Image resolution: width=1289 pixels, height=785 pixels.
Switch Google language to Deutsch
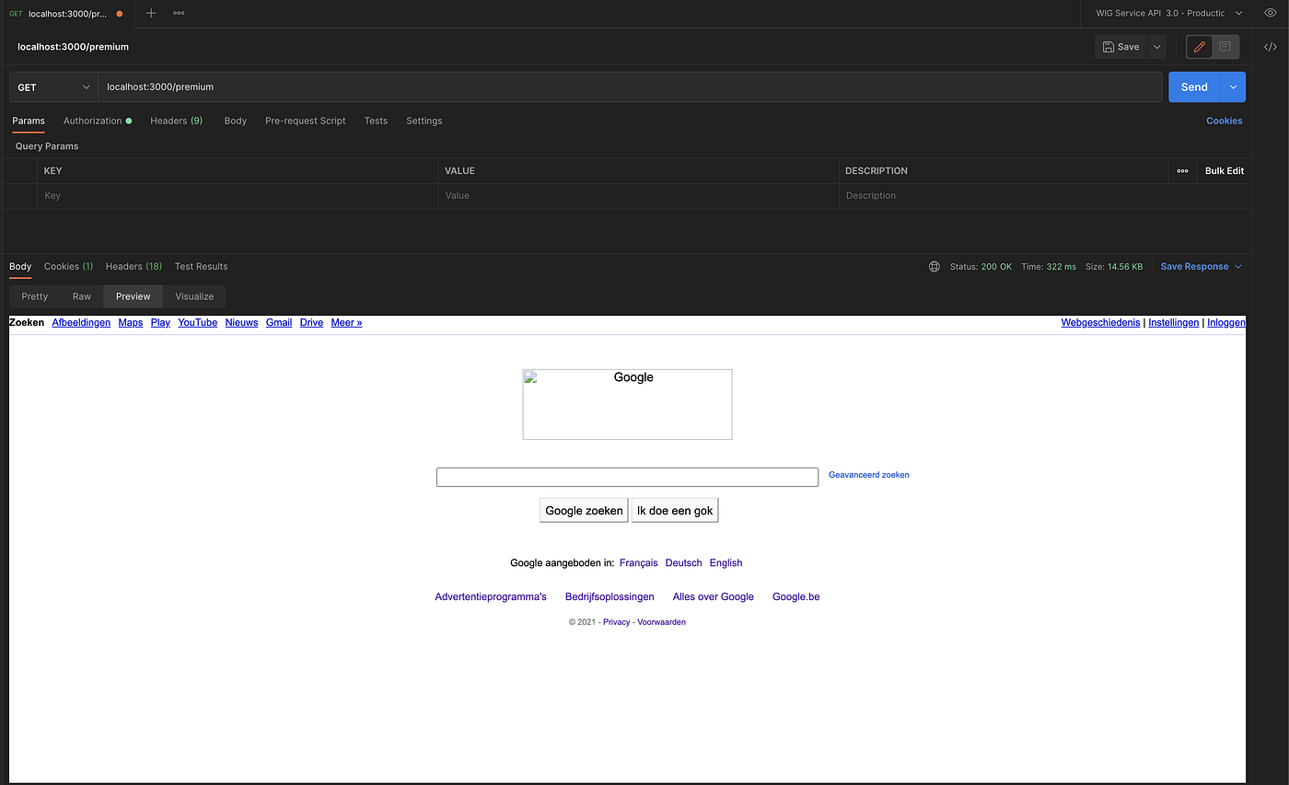tap(683, 563)
